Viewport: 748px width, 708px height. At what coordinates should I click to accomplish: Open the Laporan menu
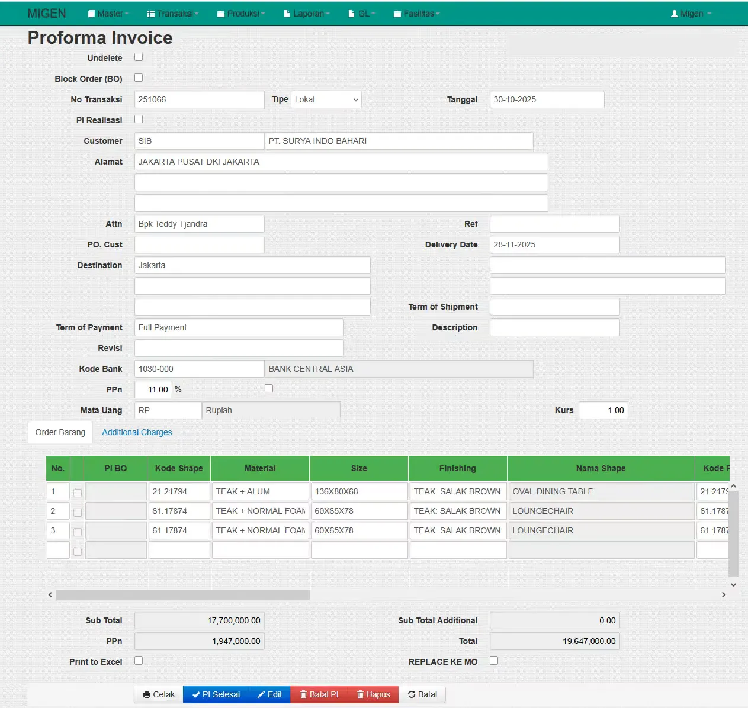click(x=306, y=14)
